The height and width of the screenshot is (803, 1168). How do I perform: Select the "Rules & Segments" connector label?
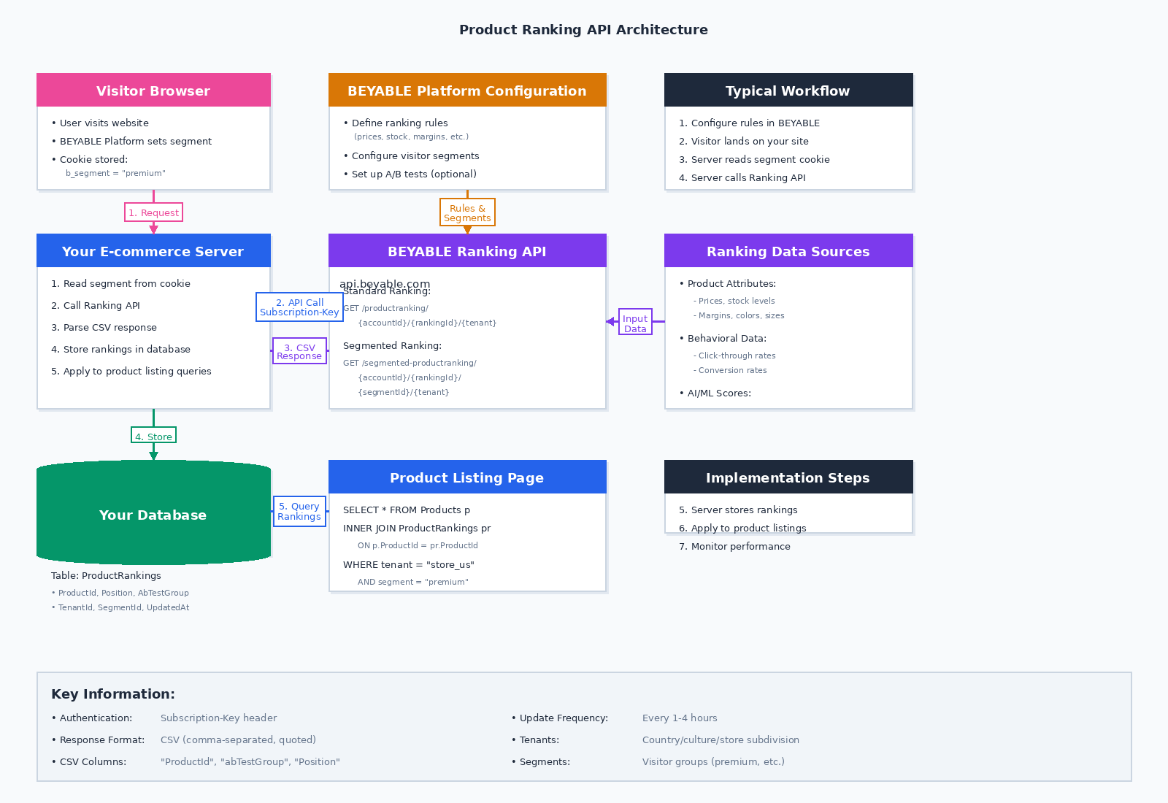point(467,212)
